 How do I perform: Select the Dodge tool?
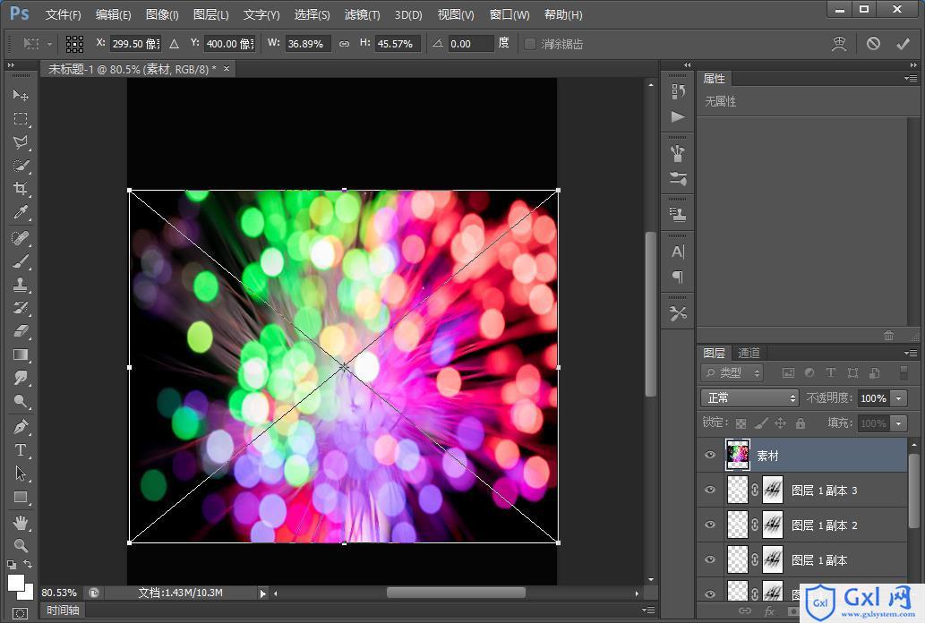[x=21, y=402]
